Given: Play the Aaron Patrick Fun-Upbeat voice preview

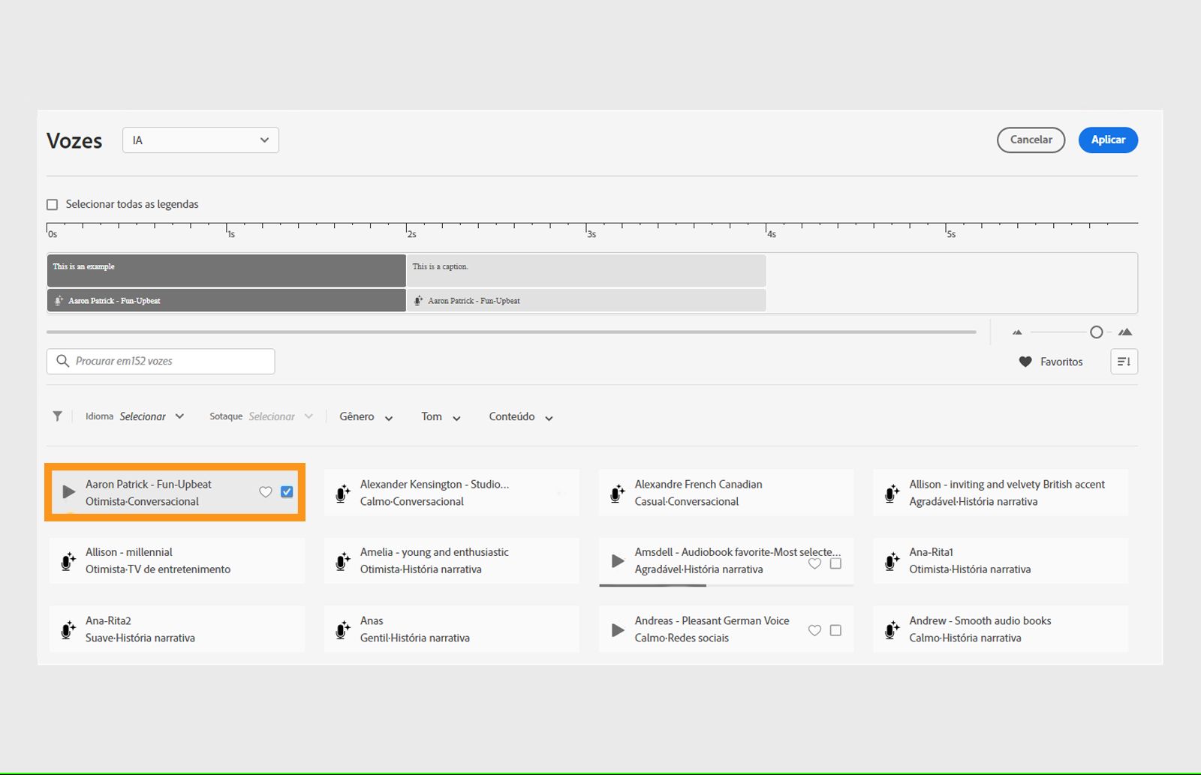Looking at the screenshot, I should click(x=68, y=492).
